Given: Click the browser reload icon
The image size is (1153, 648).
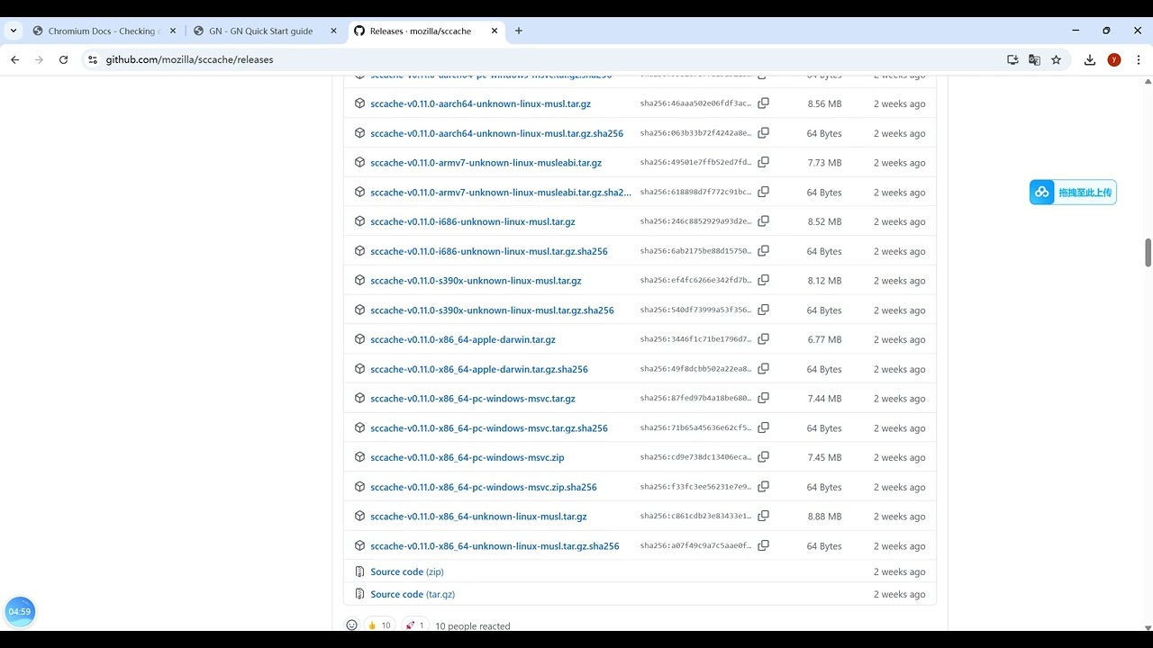Looking at the screenshot, I should pyautogui.click(x=63, y=59).
